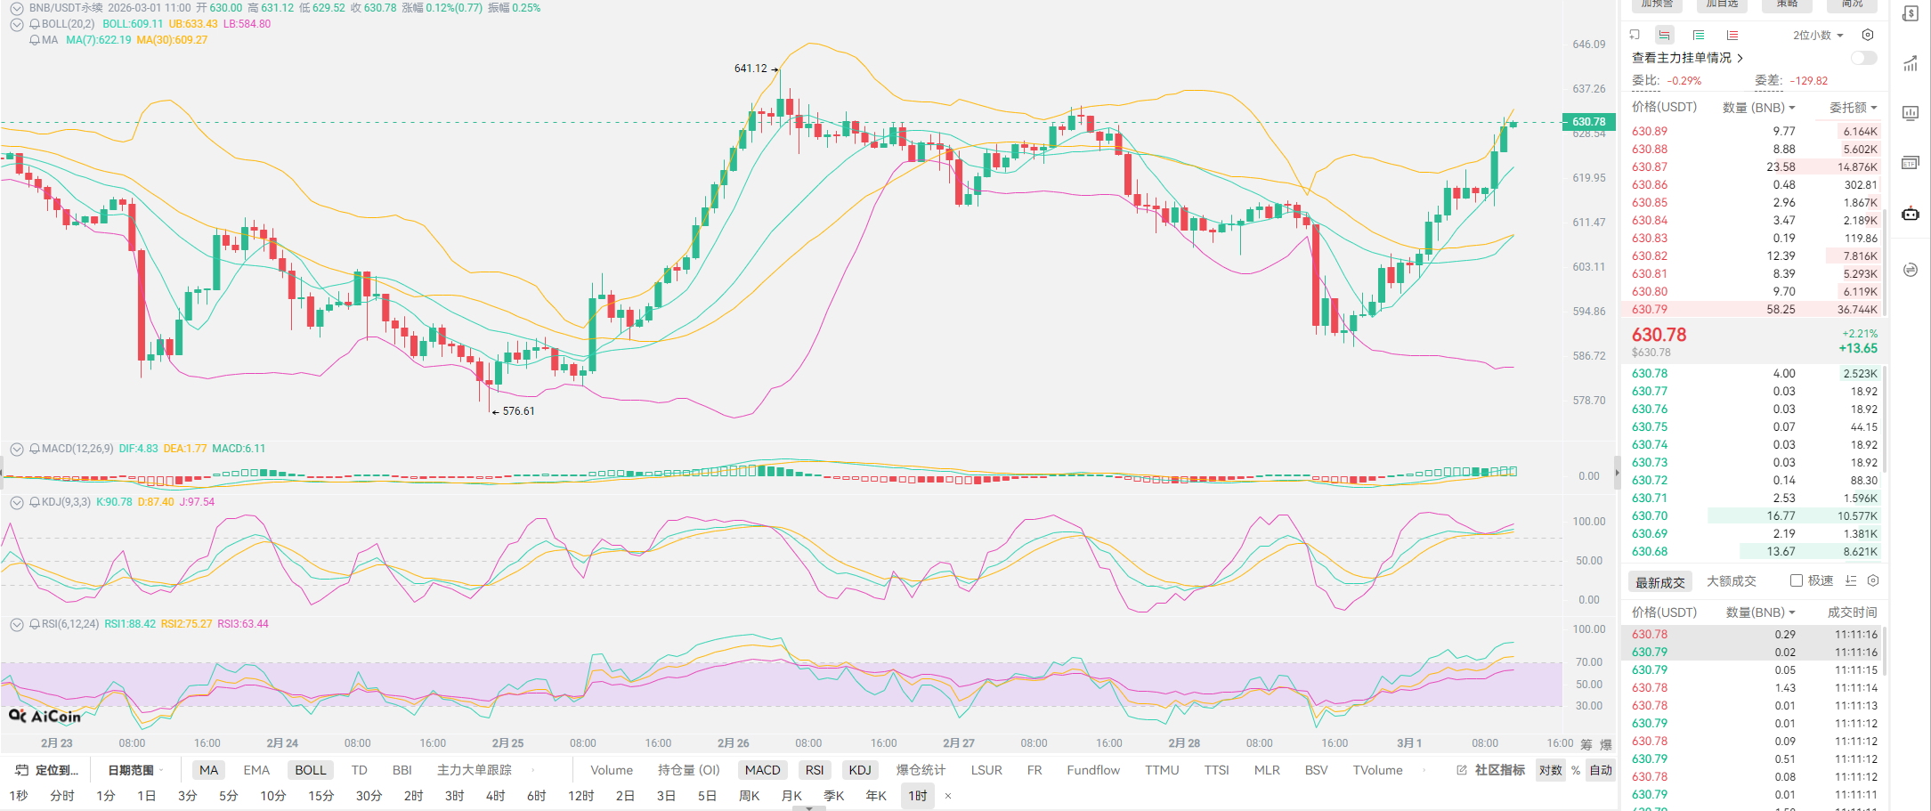The image size is (1931, 811).
Task: Click the 社区指标 community indicators button
Action: coord(1491,770)
